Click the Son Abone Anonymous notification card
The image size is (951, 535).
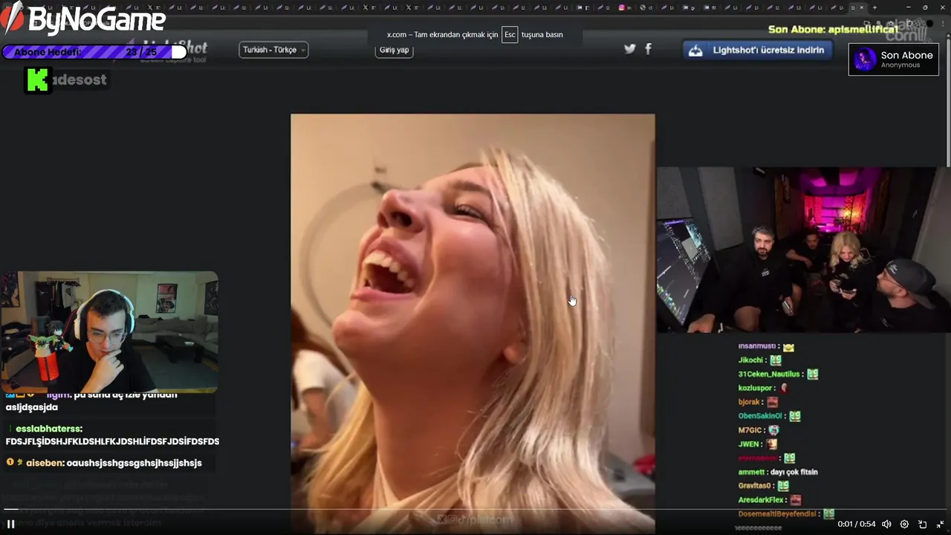click(x=893, y=59)
